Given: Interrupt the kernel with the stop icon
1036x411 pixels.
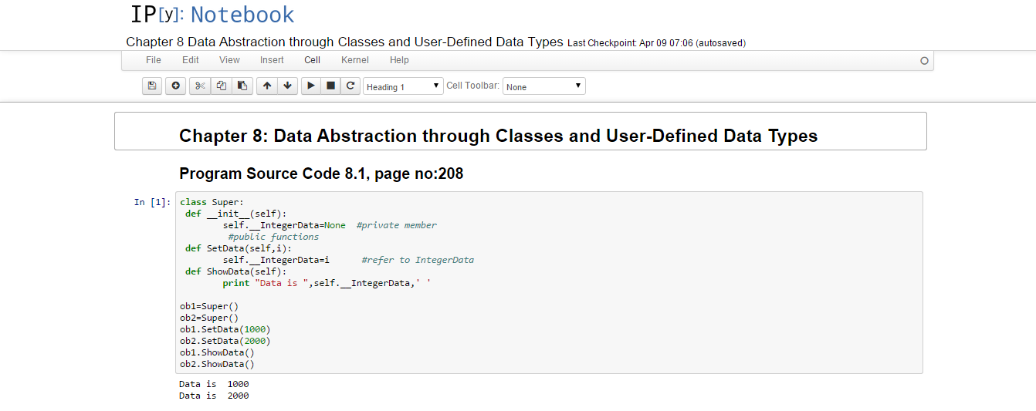Looking at the screenshot, I should pos(330,86).
